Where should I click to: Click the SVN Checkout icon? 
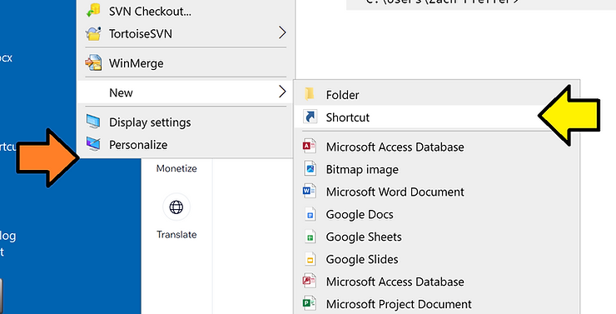[x=93, y=11]
